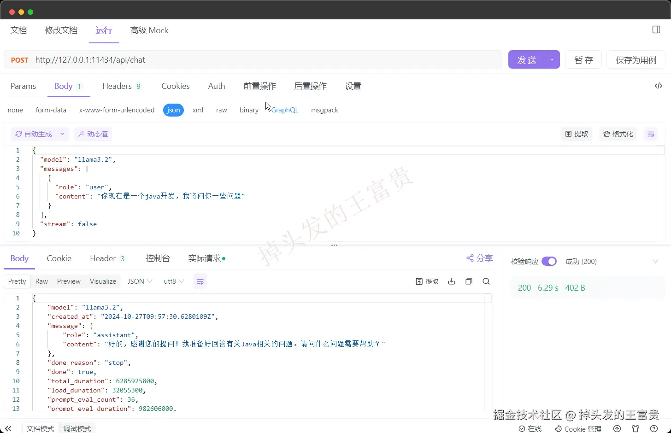Click the 暂存 button
This screenshot has height=433, width=671.
tap(583, 60)
